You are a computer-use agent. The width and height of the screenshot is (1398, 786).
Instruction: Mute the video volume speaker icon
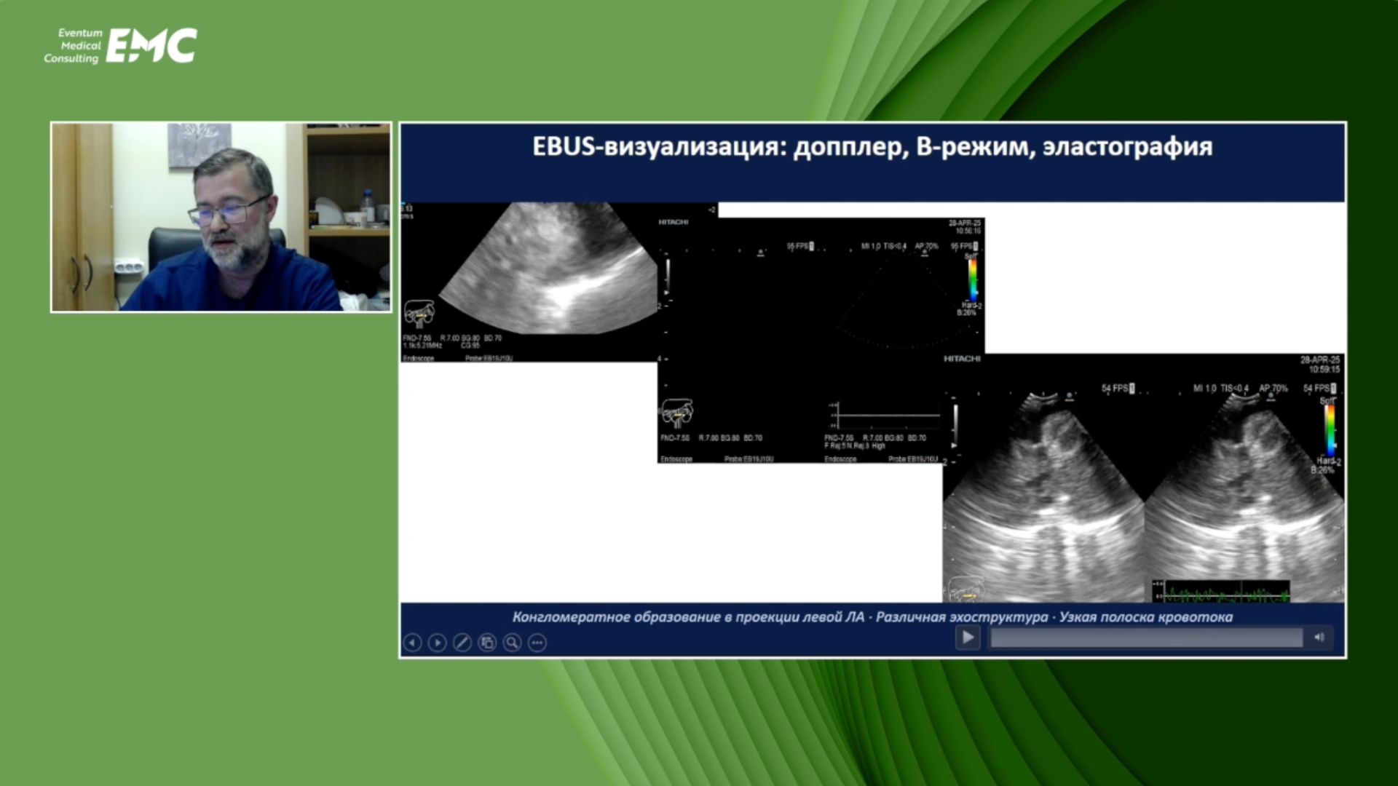click(x=1319, y=638)
